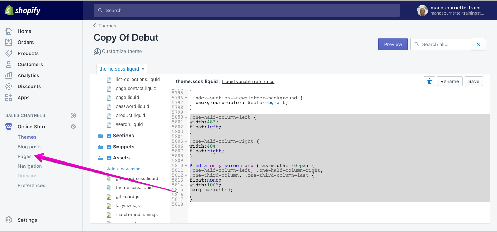Open product.liquid file
The height and width of the screenshot is (232, 497).
(130, 115)
